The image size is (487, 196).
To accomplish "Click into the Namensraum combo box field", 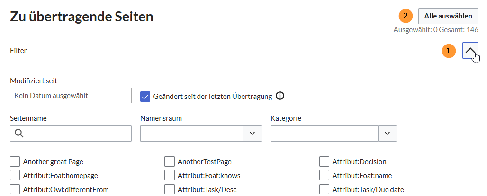I will pos(192,134).
